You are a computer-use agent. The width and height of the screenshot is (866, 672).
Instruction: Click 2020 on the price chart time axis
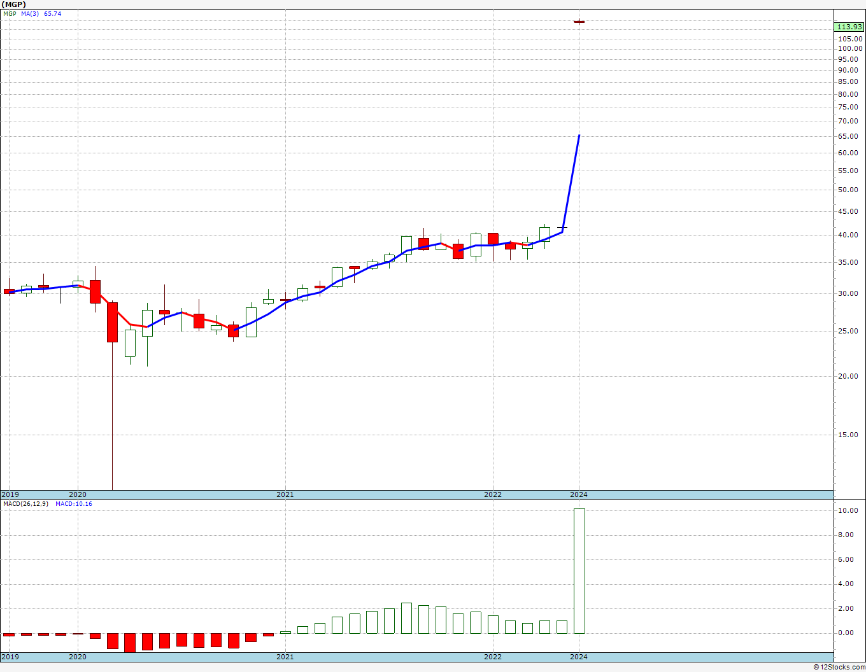click(77, 494)
